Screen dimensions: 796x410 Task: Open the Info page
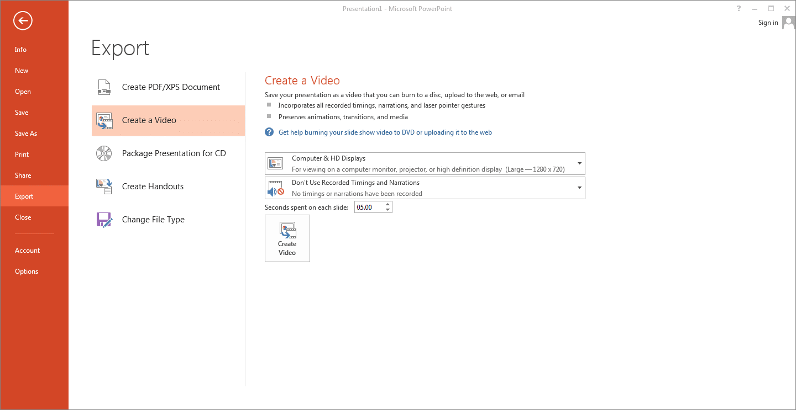(34, 50)
